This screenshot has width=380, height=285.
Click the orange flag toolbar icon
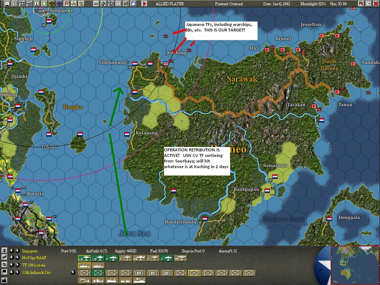[x=66, y=4]
